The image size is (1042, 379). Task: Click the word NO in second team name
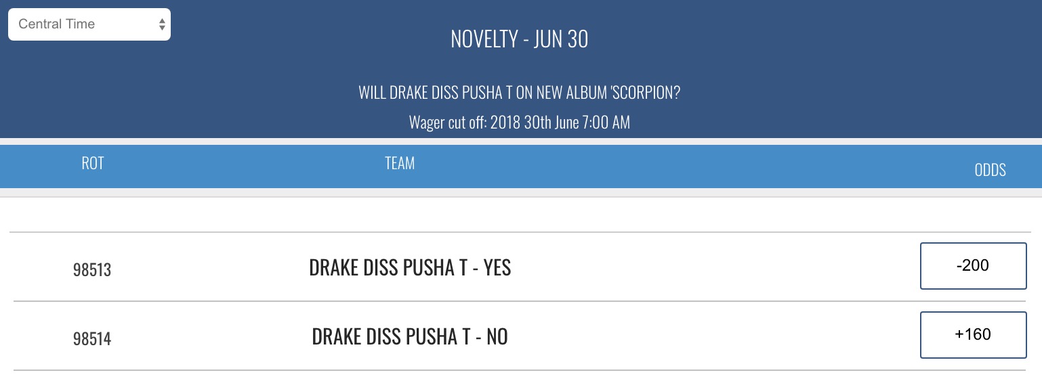click(x=497, y=336)
